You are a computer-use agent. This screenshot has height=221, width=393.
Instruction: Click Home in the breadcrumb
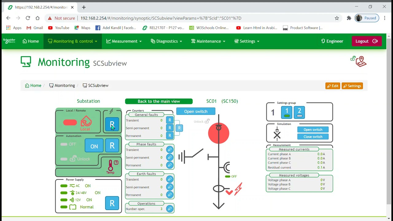[x=33, y=85]
